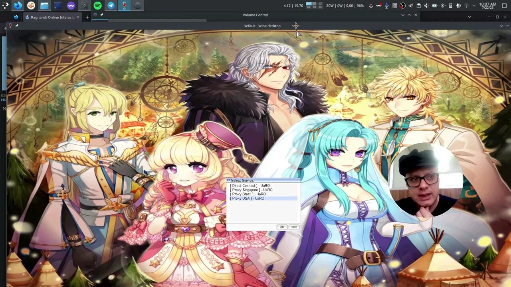The height and width of the screenshot is (287, 511).
Task: Open Telegram from the panel
Action: (x=111, y=6)
